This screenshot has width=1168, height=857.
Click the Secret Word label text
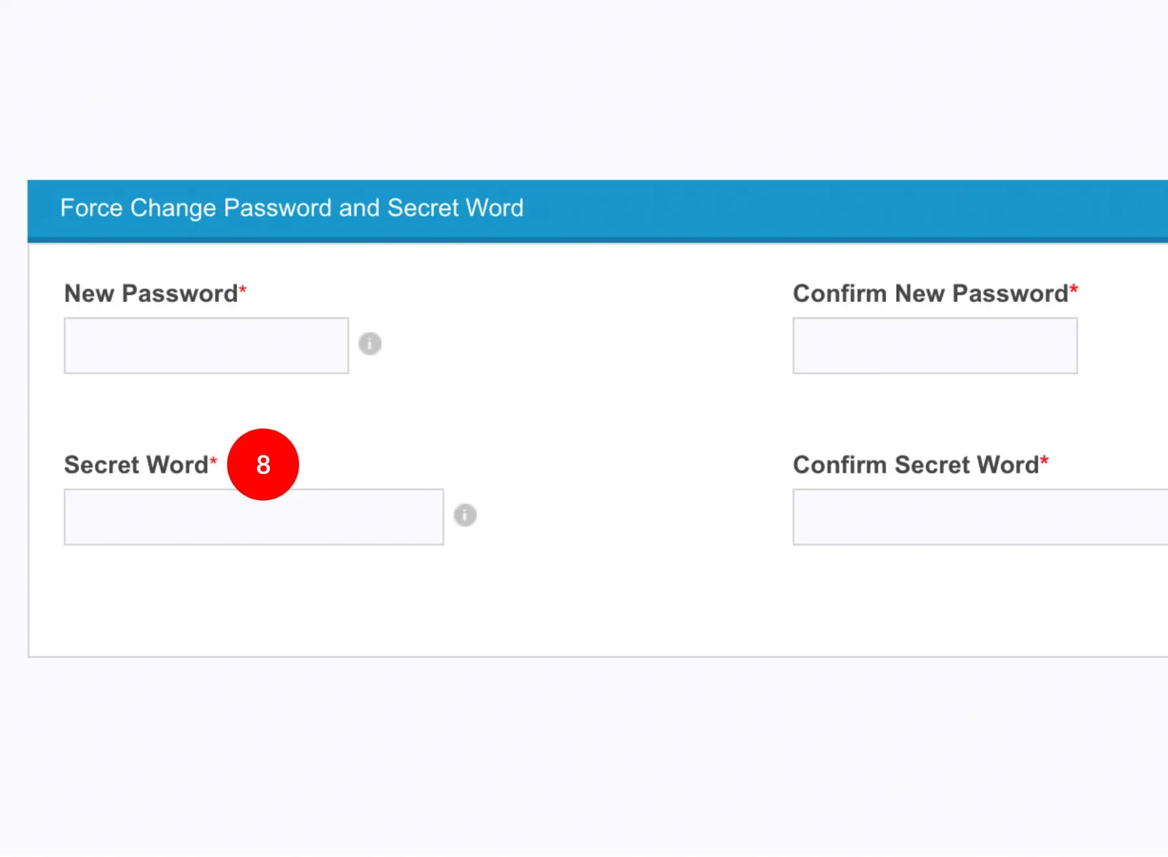click(136, 465)
